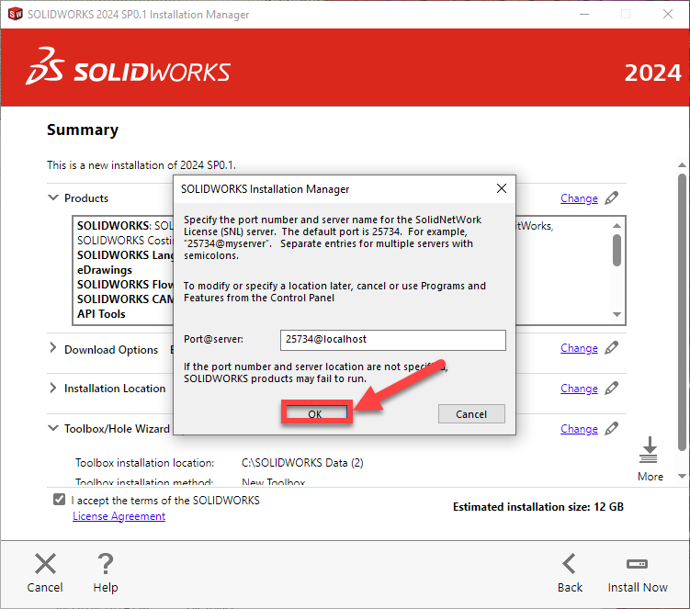690x609 pixels.
Task: Click pencil icon in Installation Location row
Action: [612, 389]
